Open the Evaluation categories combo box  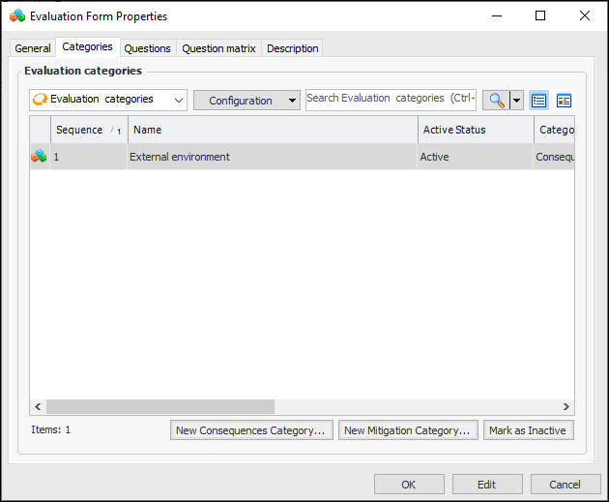point(108,101)
